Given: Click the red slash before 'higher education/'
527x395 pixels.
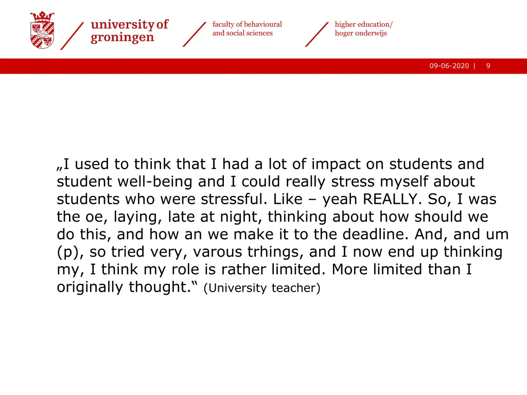Looking at the screenshot, I should pos(317,34).
